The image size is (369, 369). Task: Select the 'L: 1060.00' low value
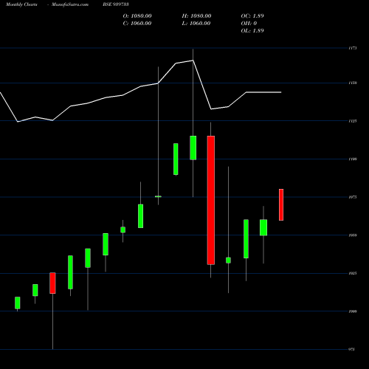(196, 24)
